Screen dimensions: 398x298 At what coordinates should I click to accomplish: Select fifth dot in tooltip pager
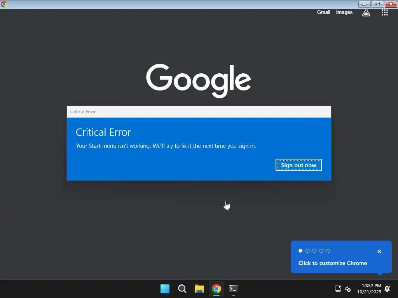pos(328,251)
